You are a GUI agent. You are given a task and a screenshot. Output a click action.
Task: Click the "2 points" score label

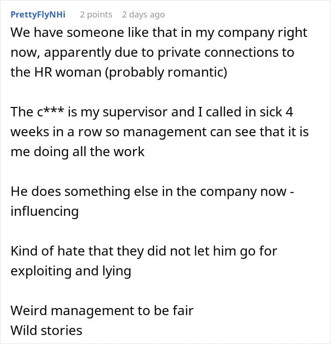coord(96,15)
